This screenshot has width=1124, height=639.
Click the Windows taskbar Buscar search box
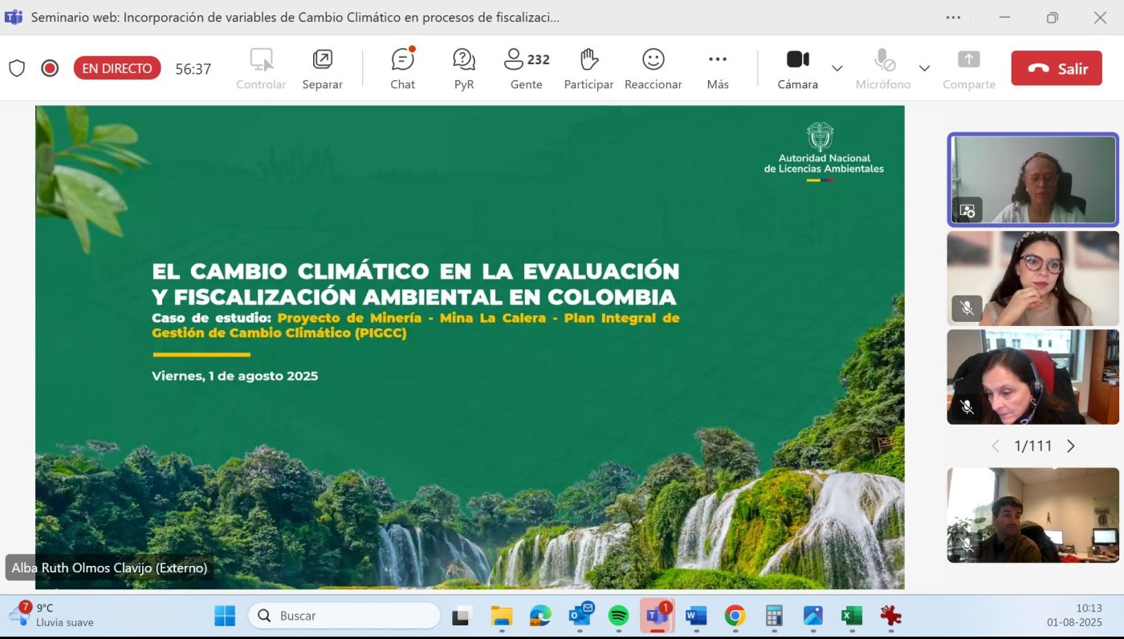pyautogui.click(x=345, y=616)
